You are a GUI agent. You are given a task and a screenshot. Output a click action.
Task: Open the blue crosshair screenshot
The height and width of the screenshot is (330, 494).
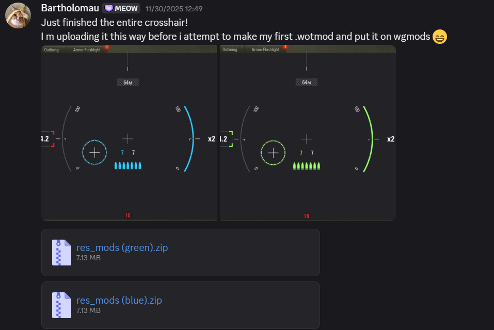129,133
